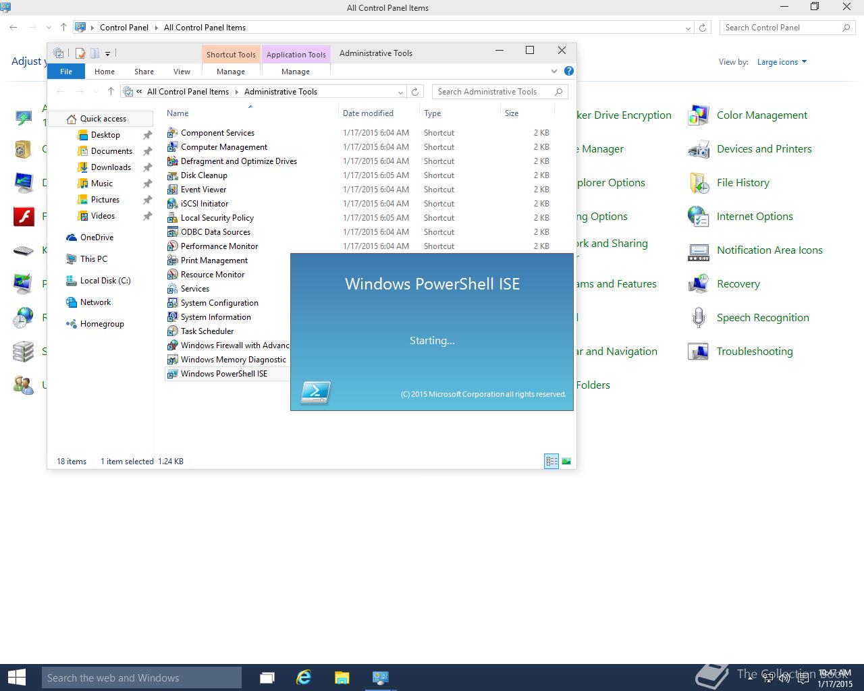Image resolution: width=864 pixels, height=691 pixels.
Task: Open recent locations dropdown in Control Panel
Action: [x=49, y=28]
